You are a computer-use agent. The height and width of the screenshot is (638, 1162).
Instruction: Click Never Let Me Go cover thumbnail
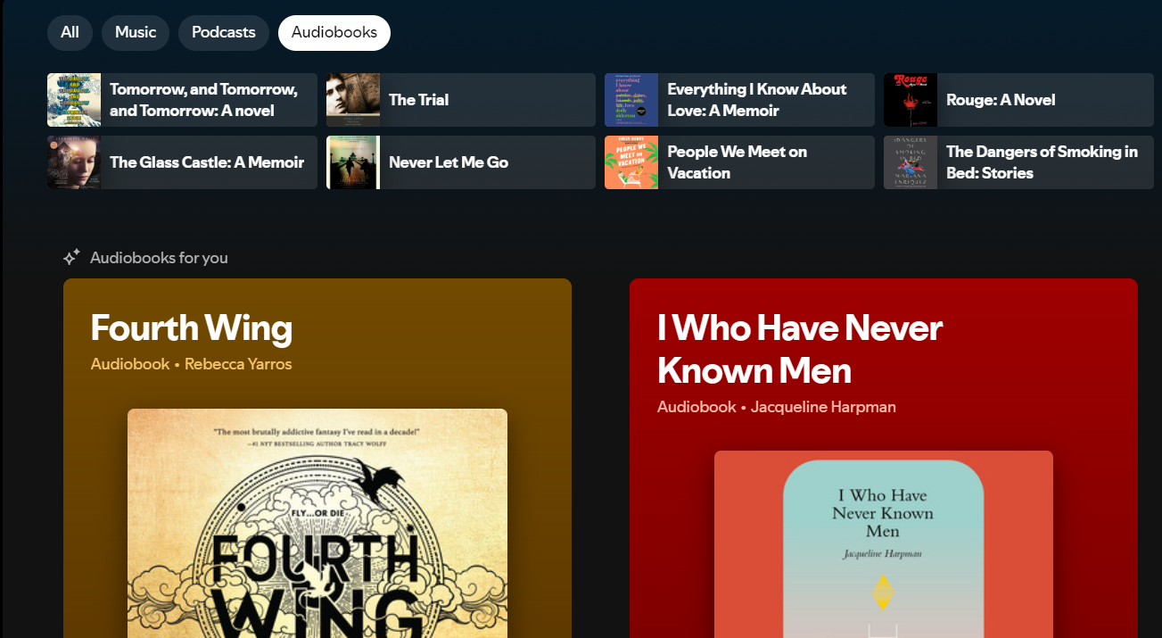click(353, 162)
